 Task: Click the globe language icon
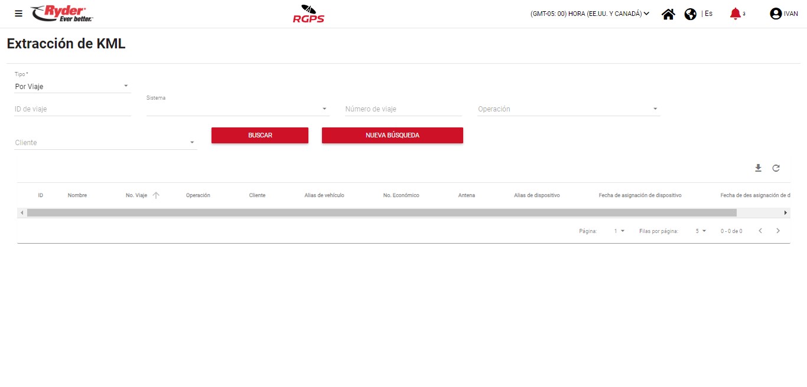tap(690, 14)
